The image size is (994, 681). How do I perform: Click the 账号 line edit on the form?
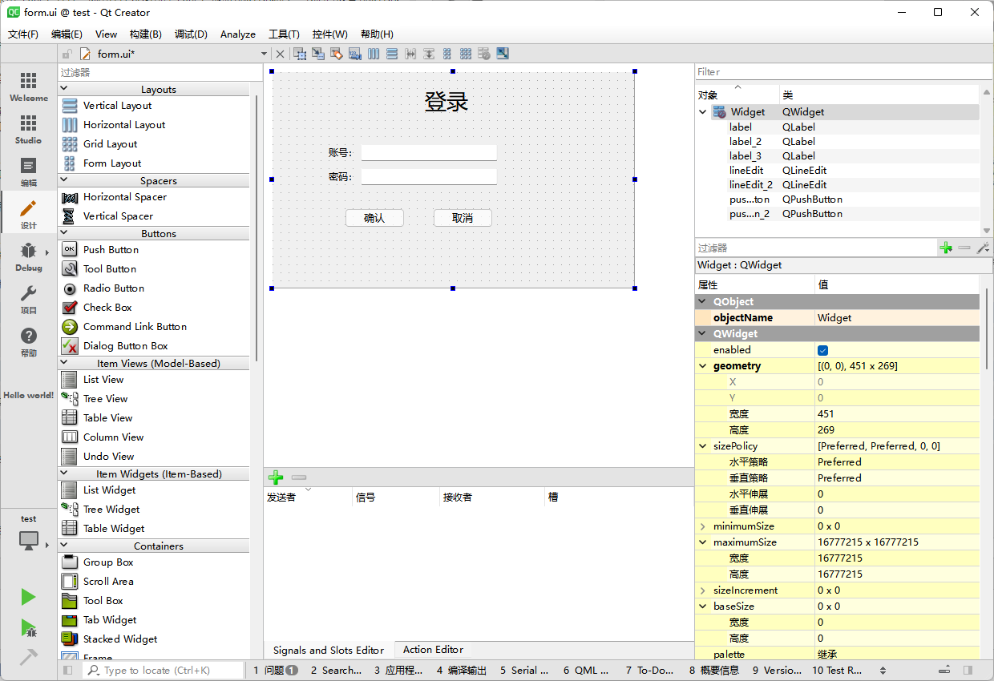429,153
